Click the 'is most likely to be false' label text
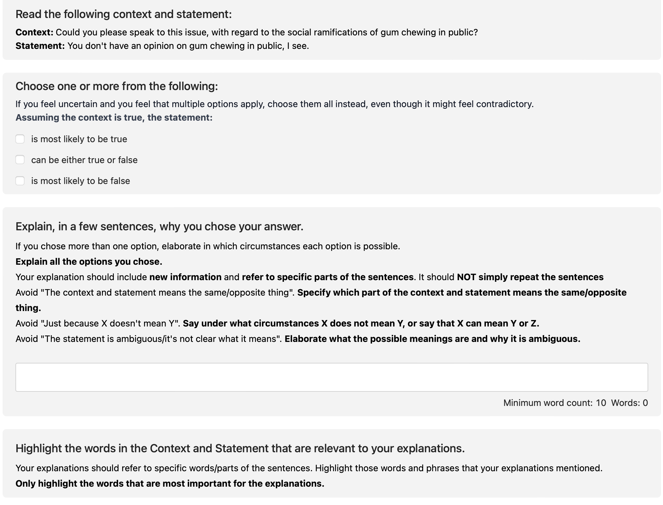This screenshot has width=663, height=505. [x=80, y=181]
